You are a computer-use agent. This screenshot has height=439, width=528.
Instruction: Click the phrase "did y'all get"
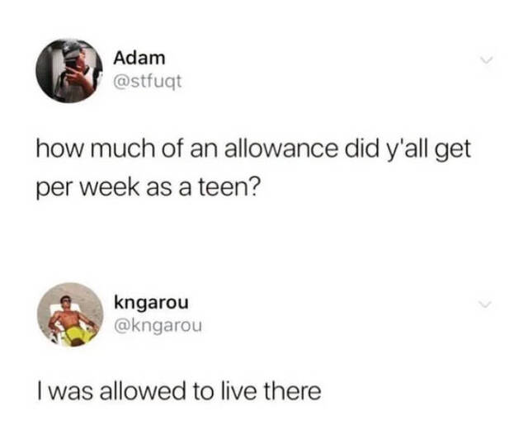[407, 150]
